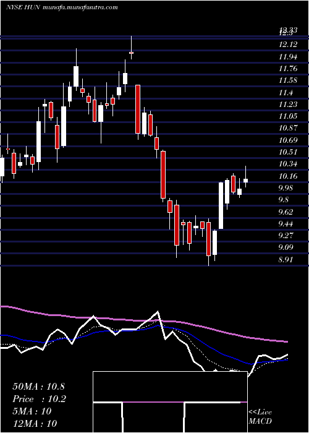Click the MACD indicator box

coord(170,402)
